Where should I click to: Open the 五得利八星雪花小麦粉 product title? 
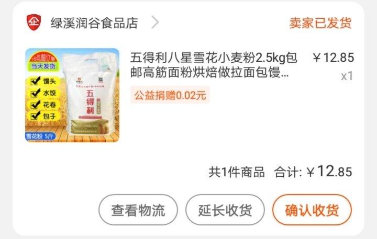tap(214, 65)
